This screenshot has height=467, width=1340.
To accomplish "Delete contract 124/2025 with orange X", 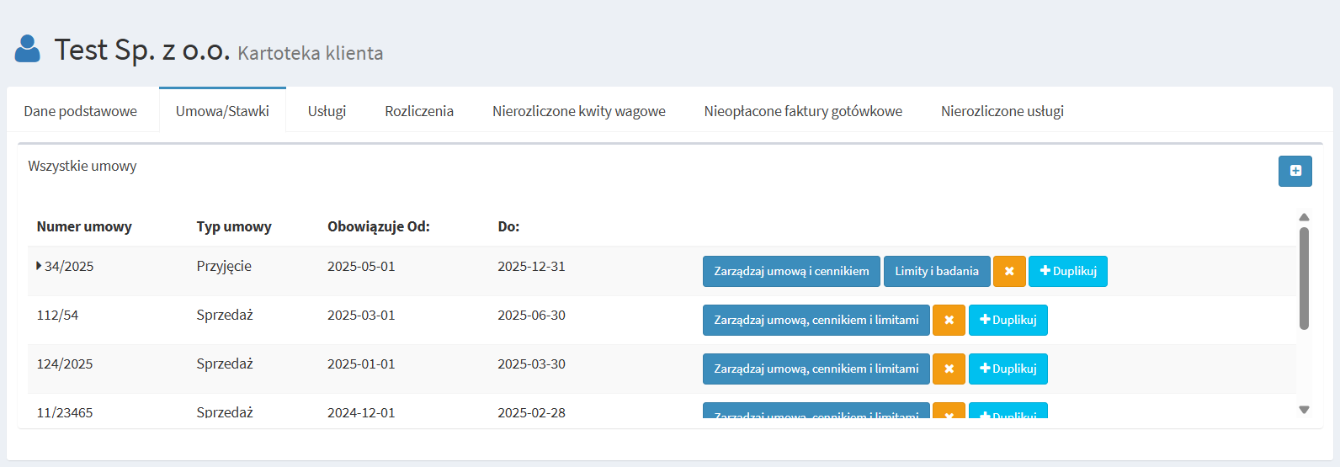I will click(x=949, y=369).
